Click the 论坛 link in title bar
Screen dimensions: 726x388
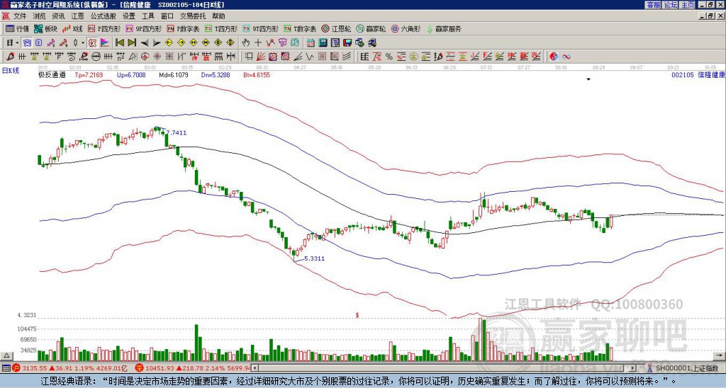tap(670, 5)
